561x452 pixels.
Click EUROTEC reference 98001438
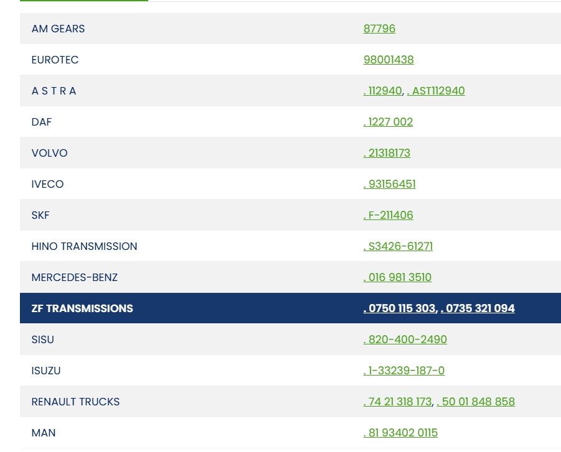point(389,60)
